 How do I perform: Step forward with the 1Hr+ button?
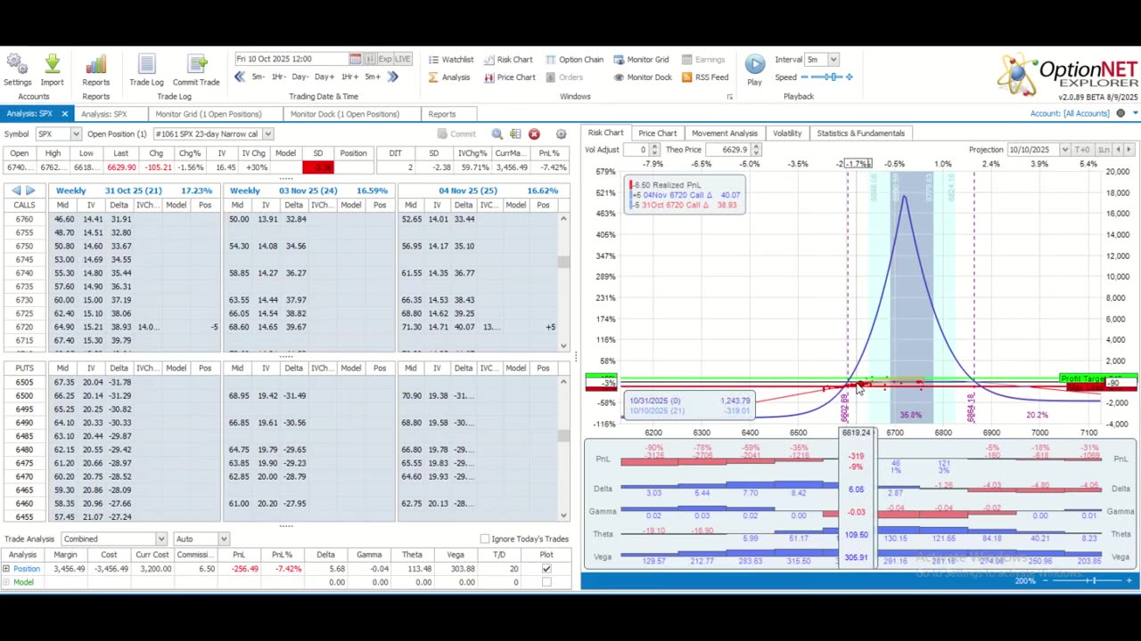[x=349, y=77]
